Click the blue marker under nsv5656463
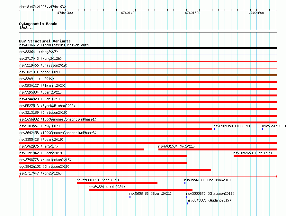This screenshot has height=216, width=286. (x=130, y=197)
